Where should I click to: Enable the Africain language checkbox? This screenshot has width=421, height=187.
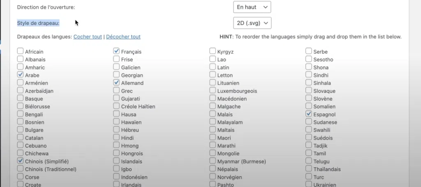tap(21, 51)
